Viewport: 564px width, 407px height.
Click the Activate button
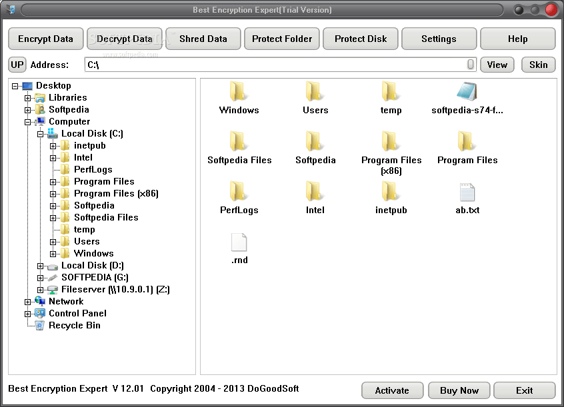point(392,390)
